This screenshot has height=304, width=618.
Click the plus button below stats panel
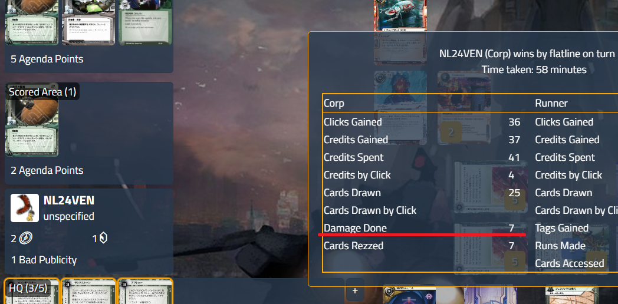[x=355, y=290]
